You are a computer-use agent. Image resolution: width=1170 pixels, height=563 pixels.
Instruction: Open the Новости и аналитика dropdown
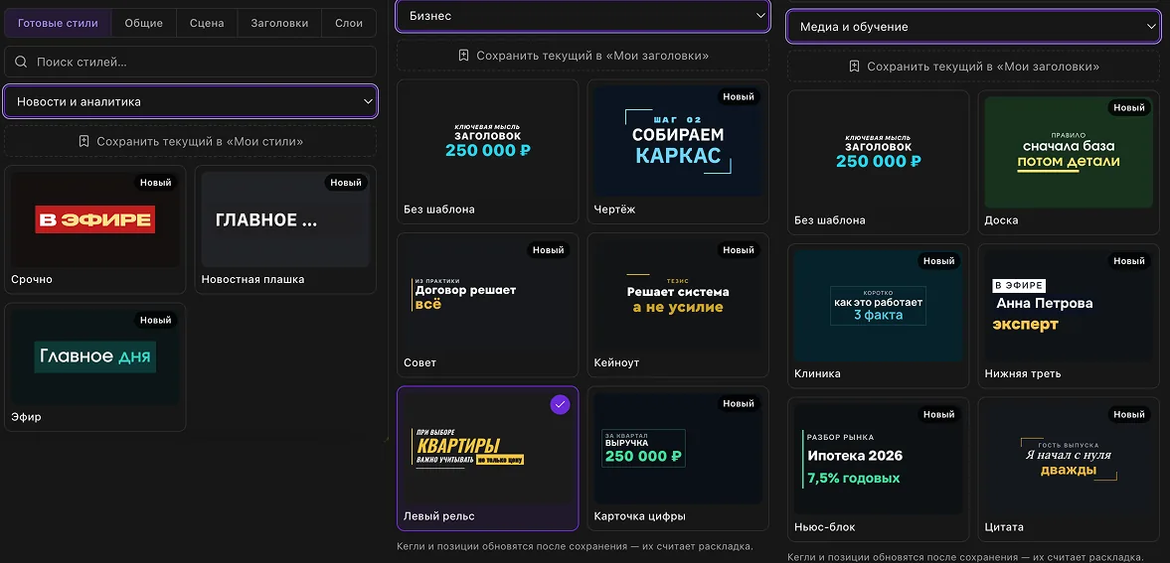point(190,101)
